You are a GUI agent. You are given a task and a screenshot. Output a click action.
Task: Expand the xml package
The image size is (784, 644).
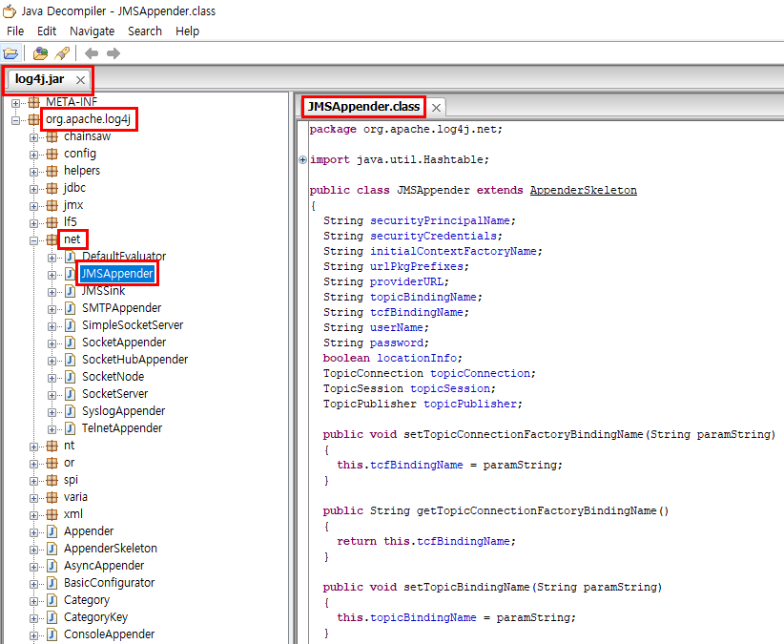coord(33,515)
